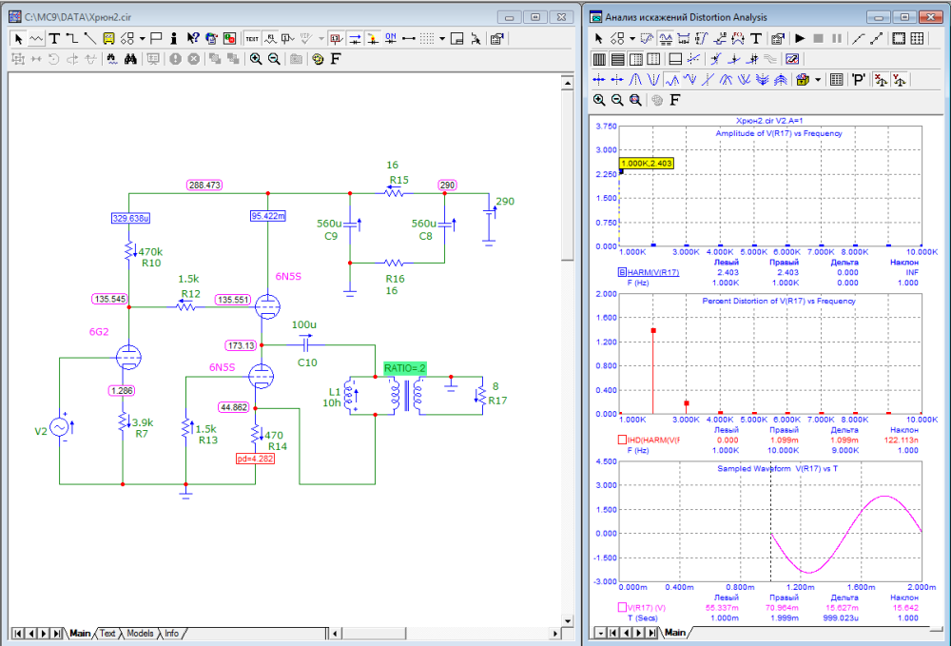Viewport: 951px width, 646px height.
Task: Open the component shapes dropdown arrow in schematic toolbar
Action: pos(142,39)
